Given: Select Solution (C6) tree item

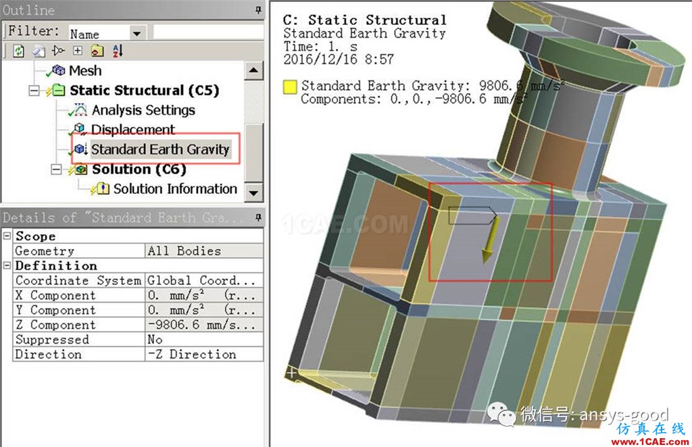Looking at the screenshot, I should (x=139, y=169).
